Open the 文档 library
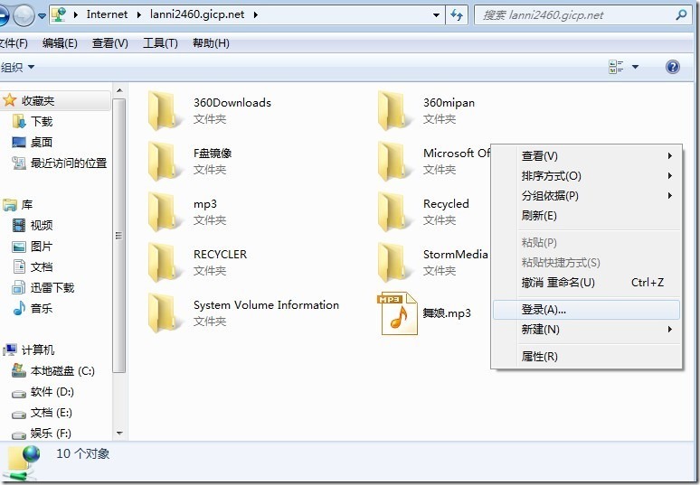Screen dimensions: 700x485 [33, 266]
